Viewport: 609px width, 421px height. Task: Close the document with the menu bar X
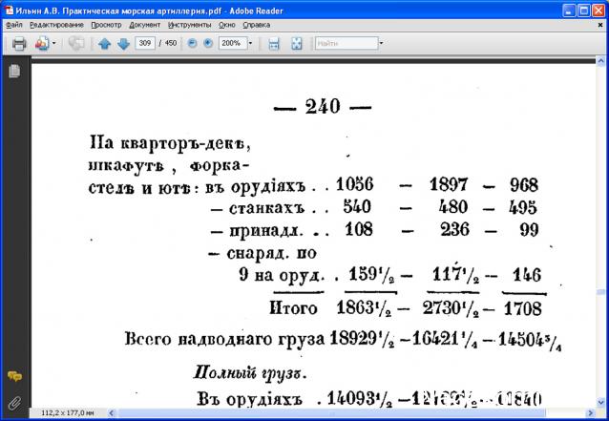point(600,25)
